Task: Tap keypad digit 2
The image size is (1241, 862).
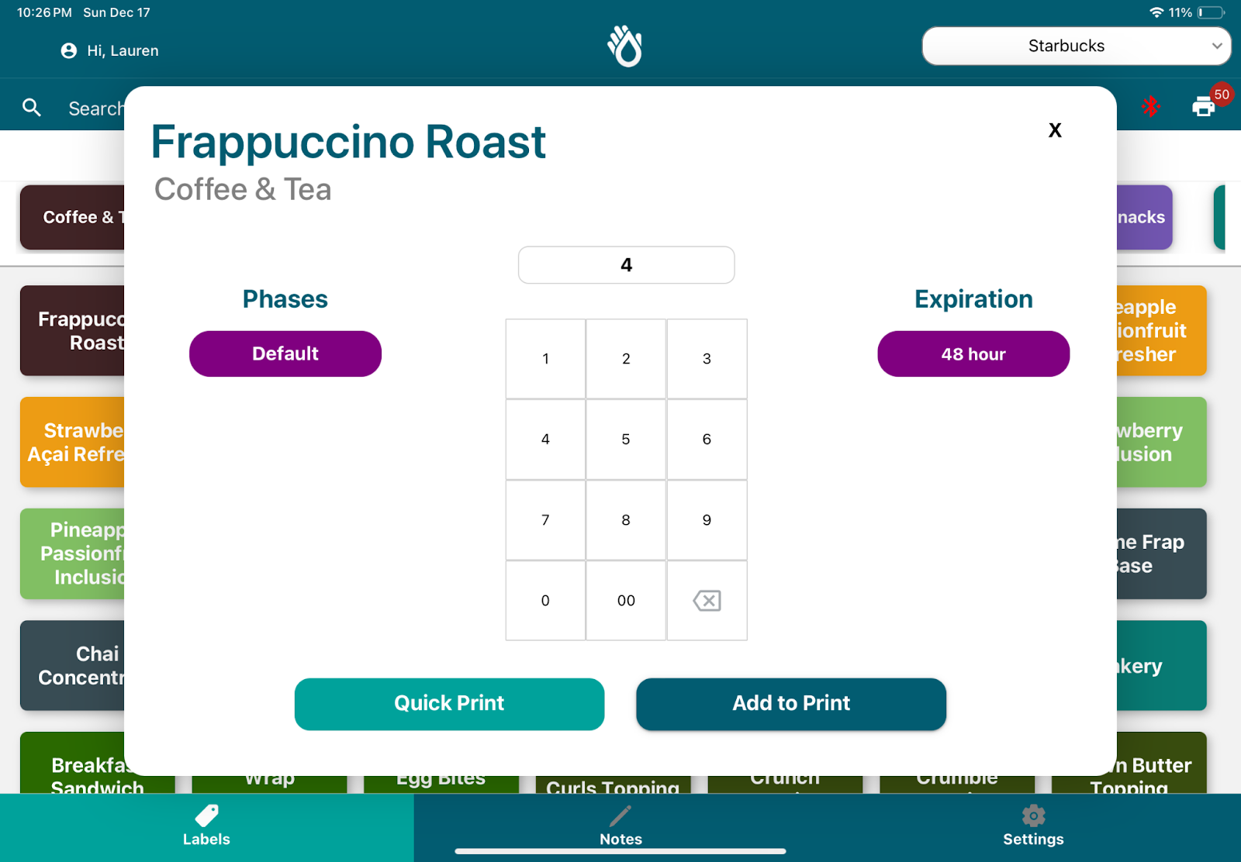Action: point(626,359)
